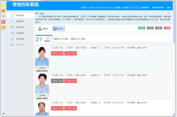The width and height of the screenshot is (177, 117).
Task: Open the @ mail icon in sidebar
Action: click(x=3, y=16)
